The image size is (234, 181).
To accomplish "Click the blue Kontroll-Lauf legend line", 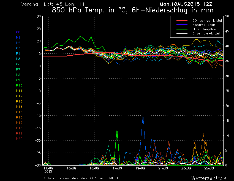I will pyautogui.click(x=182, y=25).
